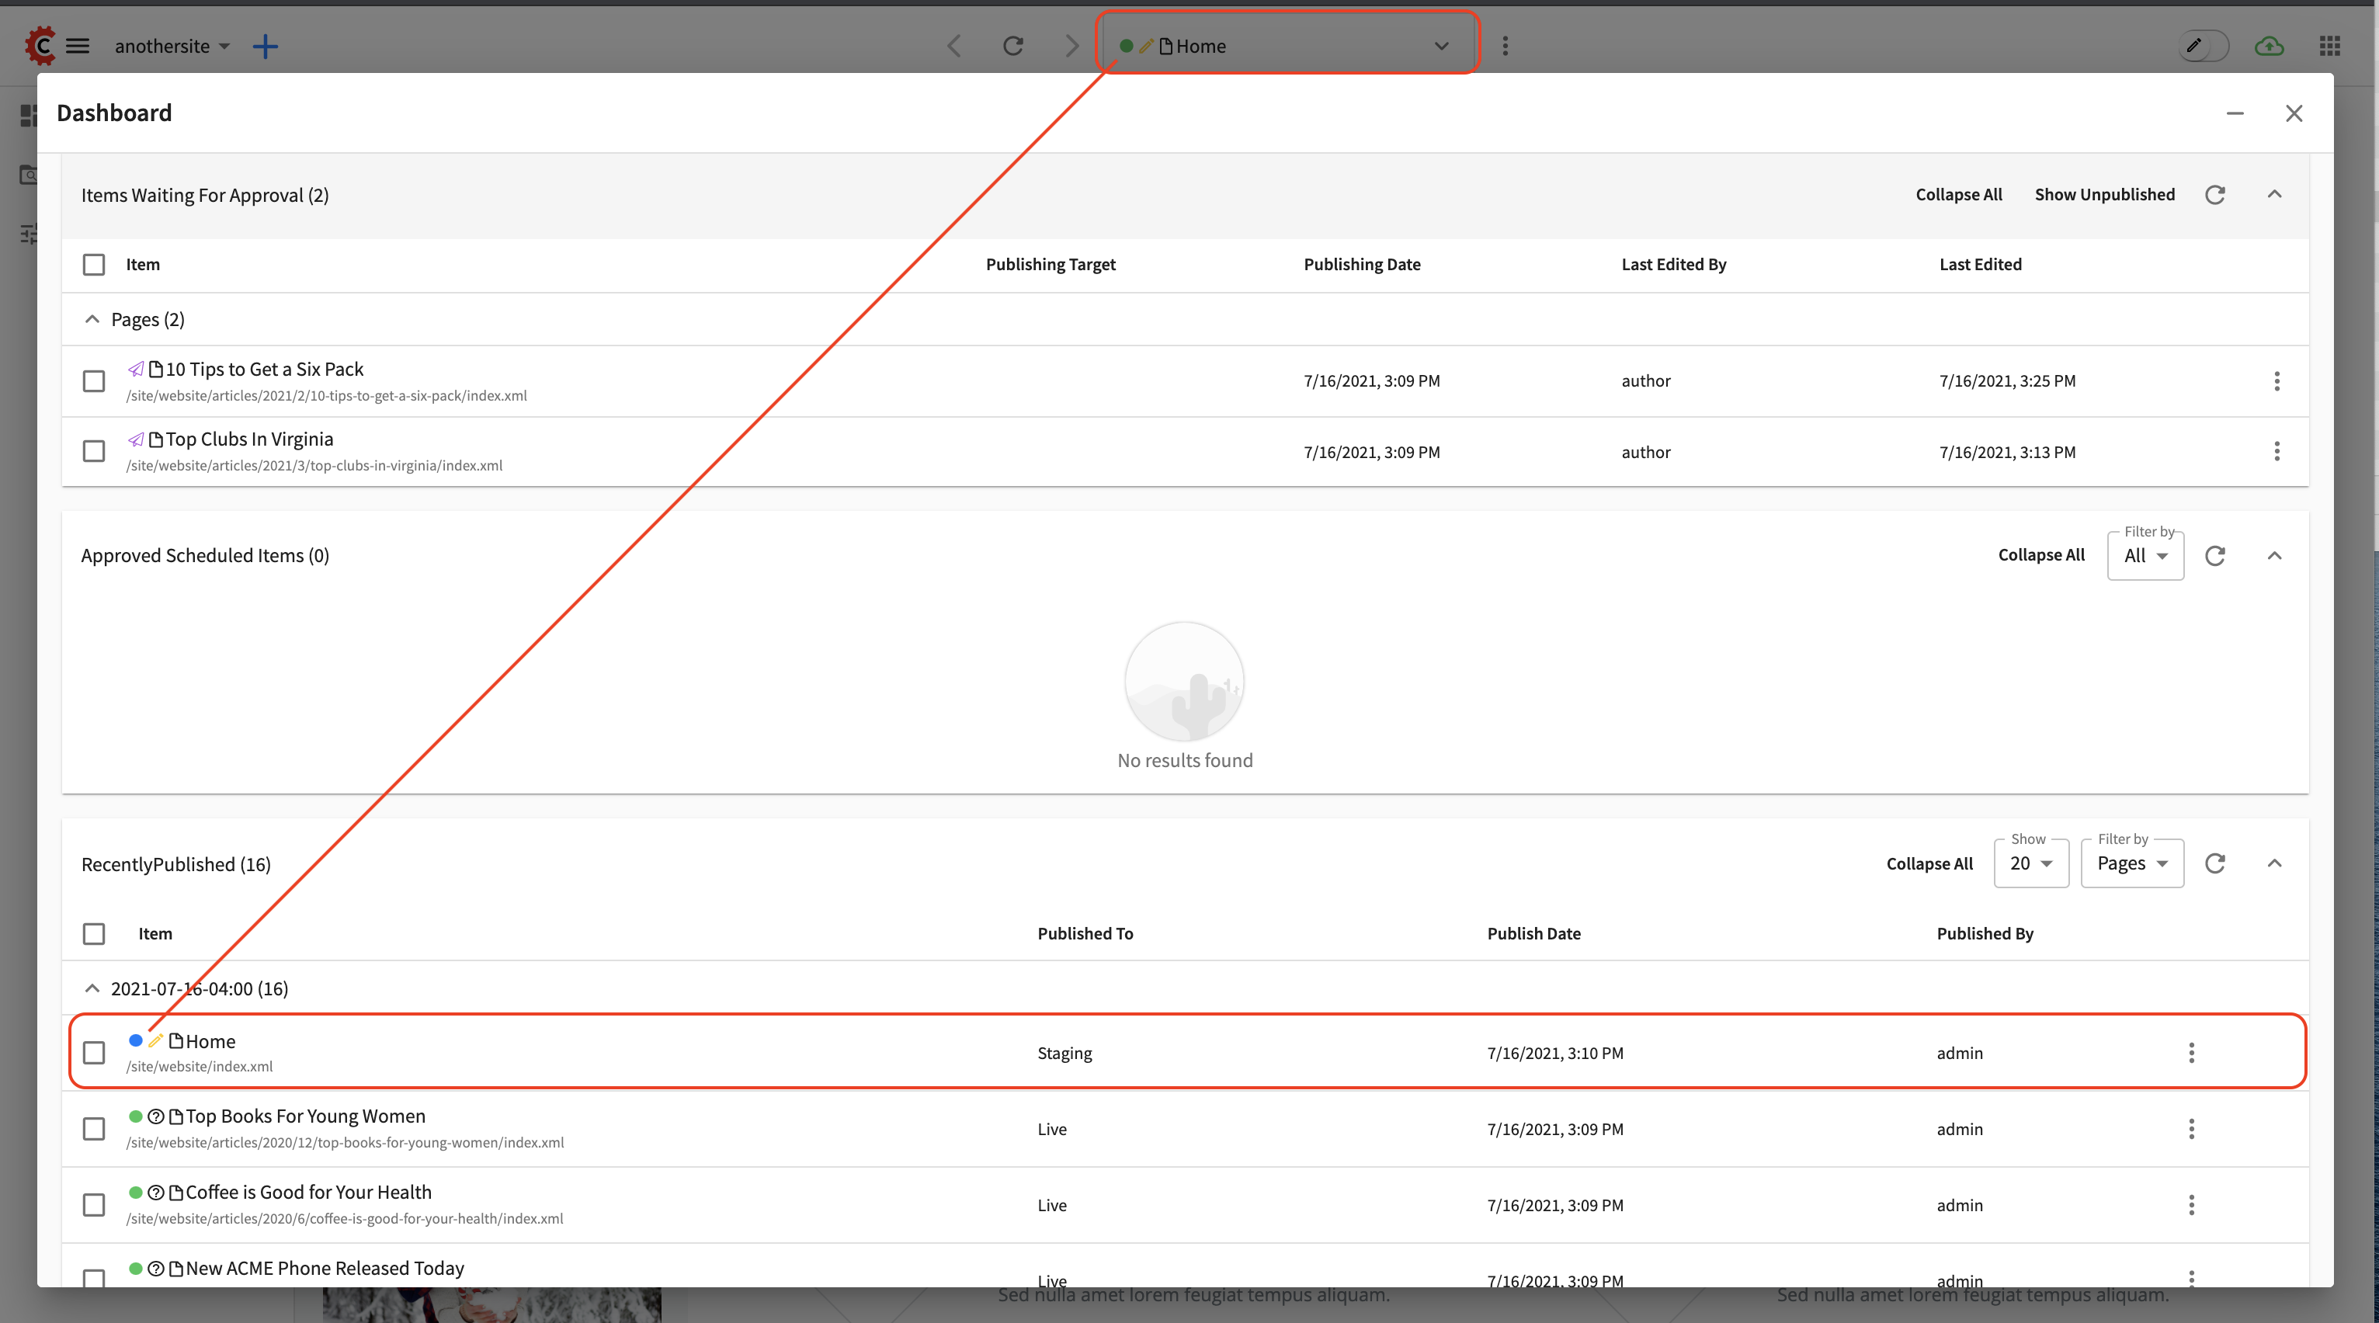
Task: Click the back navigation arrow
Action: coord(955,45)
